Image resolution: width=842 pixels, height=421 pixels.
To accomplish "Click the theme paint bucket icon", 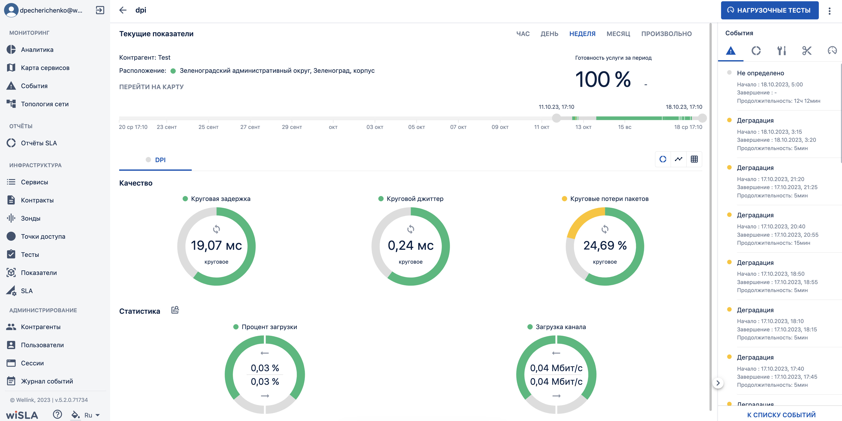I will (76, 415).
